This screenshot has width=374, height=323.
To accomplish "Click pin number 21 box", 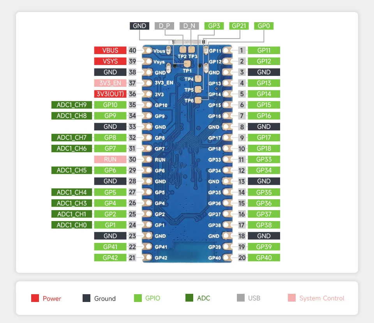I will [x=132, y=258].
